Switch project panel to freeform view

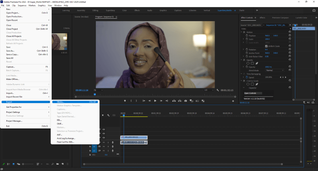coord(18,164)
